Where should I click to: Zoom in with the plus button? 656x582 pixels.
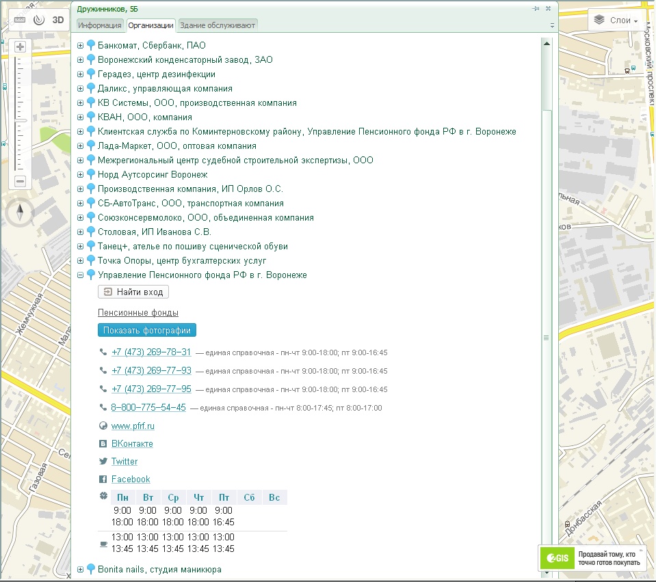20,47
